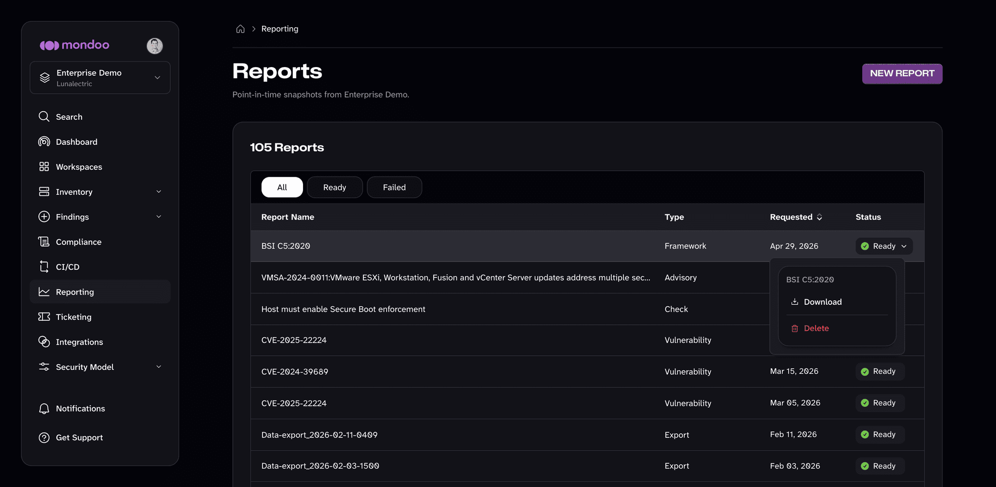Click the Mar 05, 2026 date cell

pos(795,403)
